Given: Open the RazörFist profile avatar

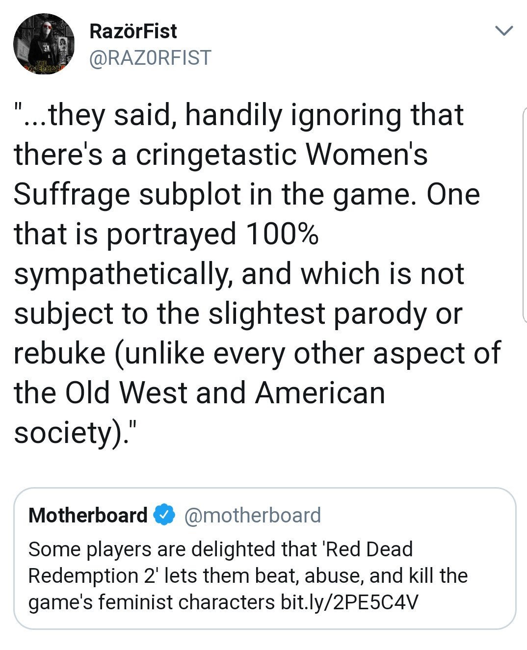Looking at the screenshot, I should coord(44,44).
